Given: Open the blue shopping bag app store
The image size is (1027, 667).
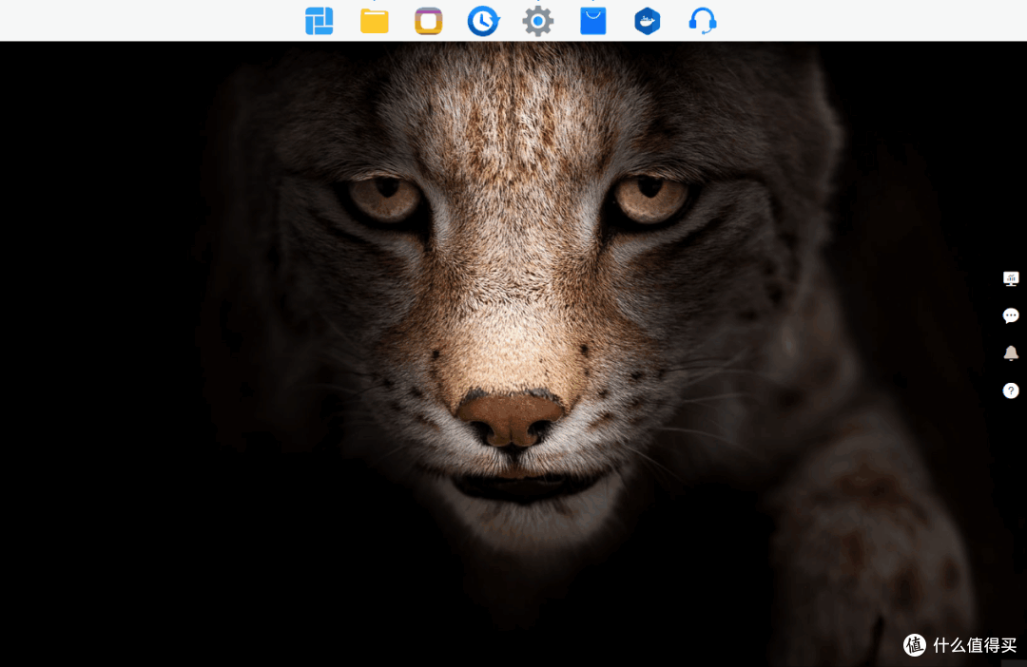Looking at the screenshot, I should click(x=592, y=21).
